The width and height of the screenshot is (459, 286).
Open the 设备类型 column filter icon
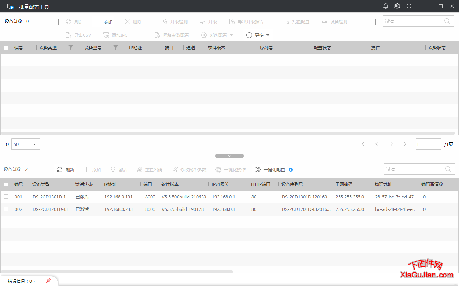[x=71, y=48]
